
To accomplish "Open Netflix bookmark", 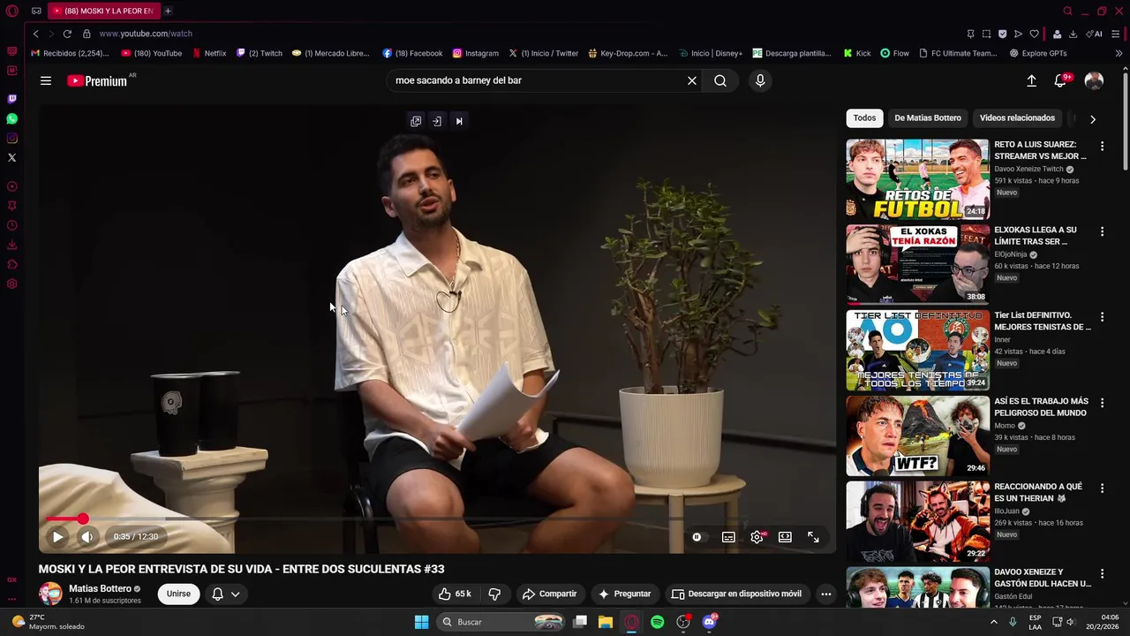I will pos(208,53).
